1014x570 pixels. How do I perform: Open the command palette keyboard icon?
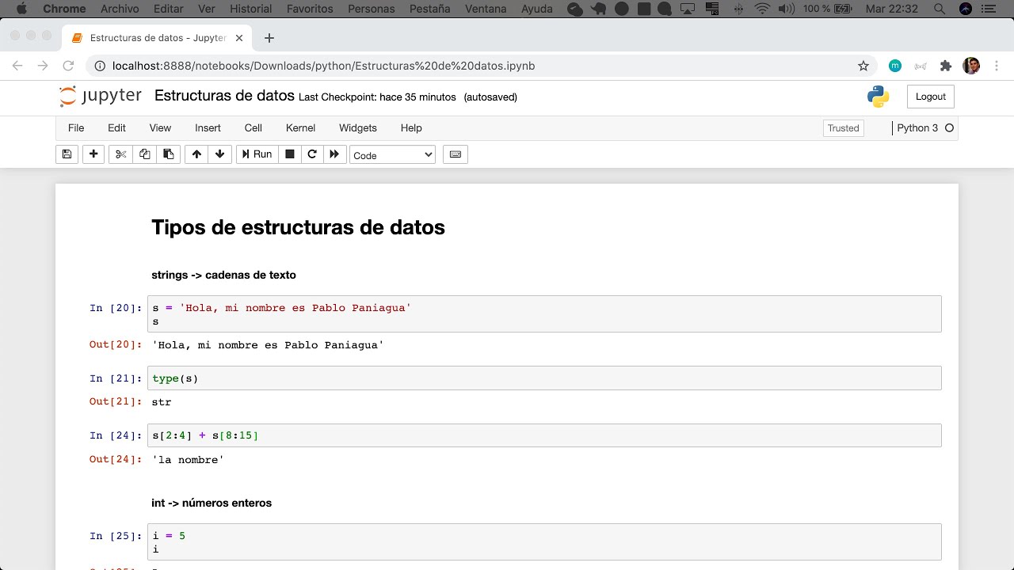pos(456,154)
